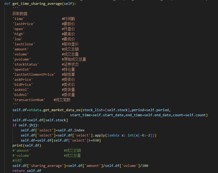Click the #'volume' comment line
The height and width of the screenshot is (173, 218).
pos(47,155)
